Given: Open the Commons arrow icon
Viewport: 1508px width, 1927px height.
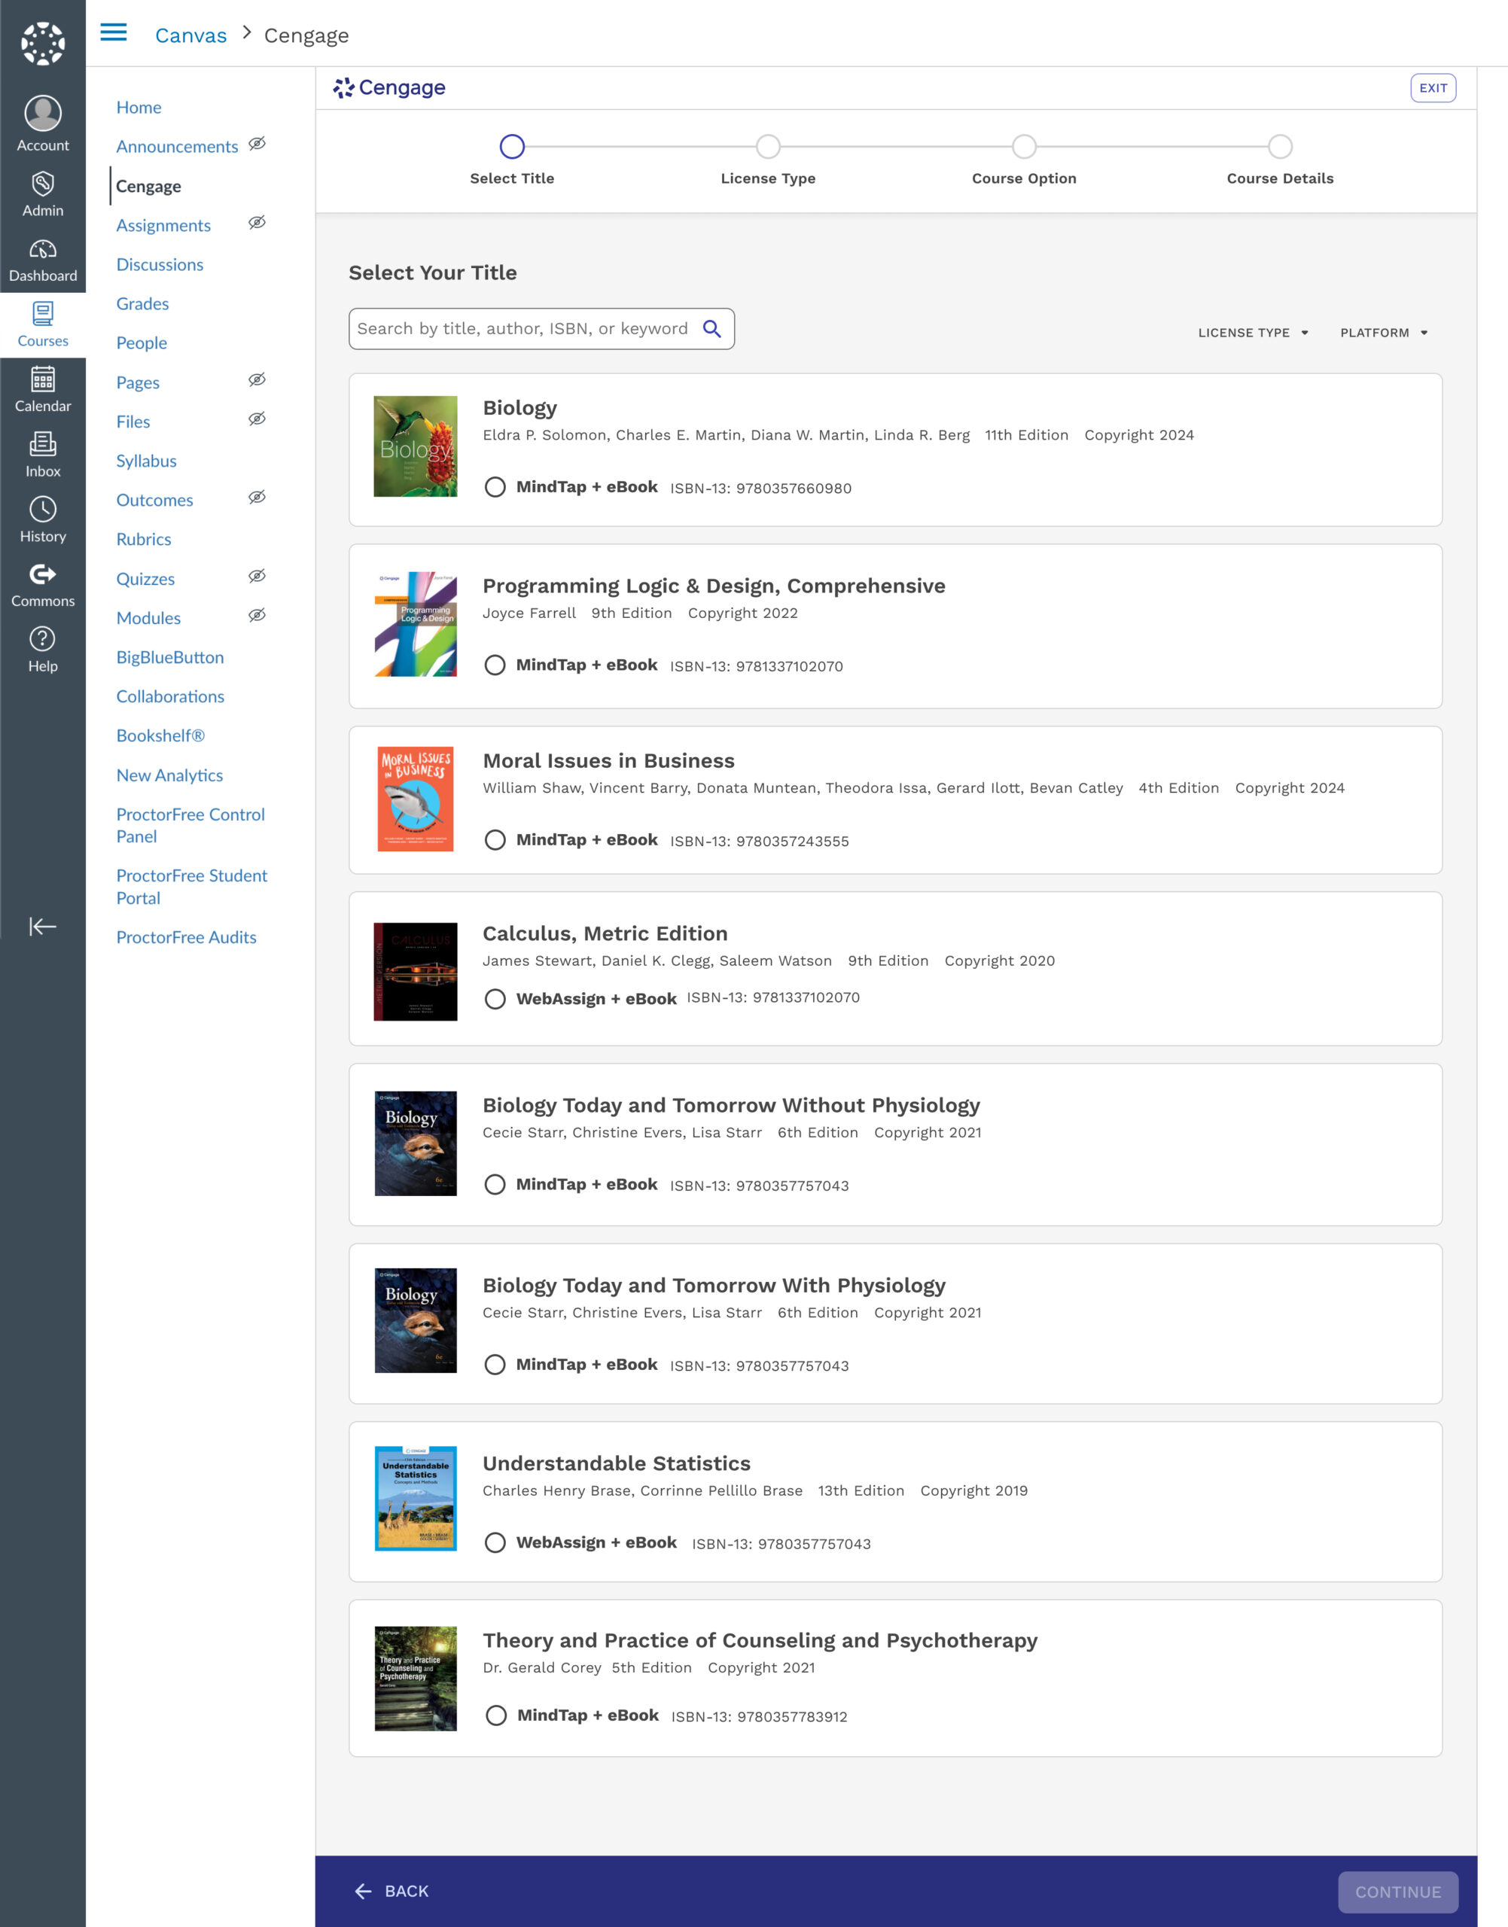Looking at the screenshot, I should pyautogui.click(x=42, y=574).
